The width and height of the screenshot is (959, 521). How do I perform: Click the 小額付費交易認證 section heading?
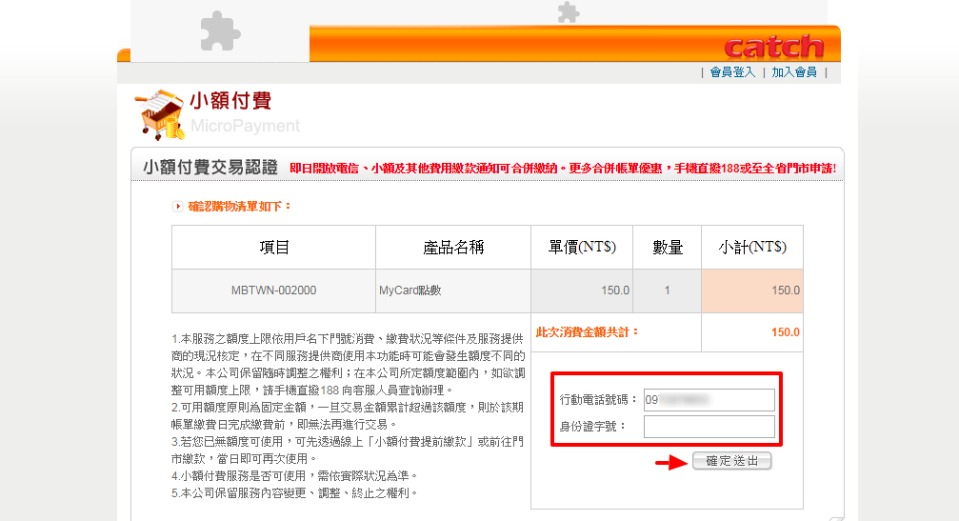pos(210,168)
